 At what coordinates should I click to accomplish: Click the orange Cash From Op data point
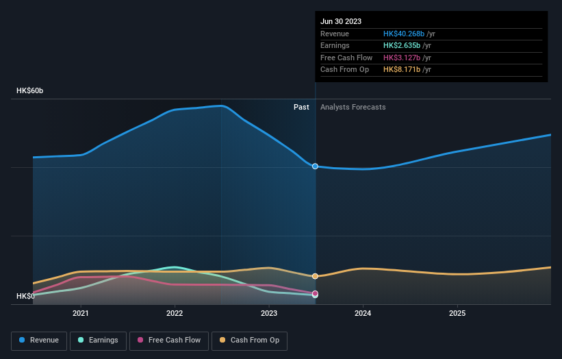click(315, 276)
